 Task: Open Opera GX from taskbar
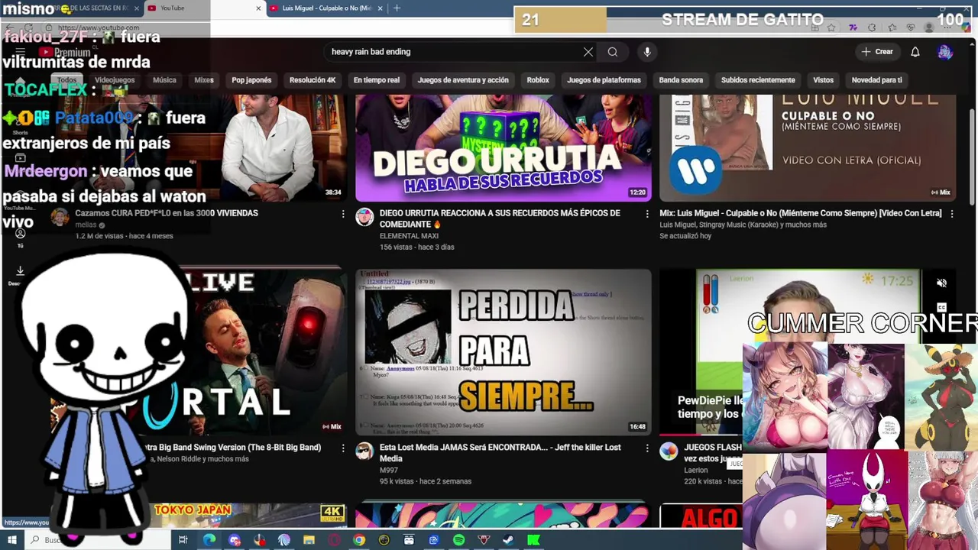pyautogui.click(x=334, y=540)
